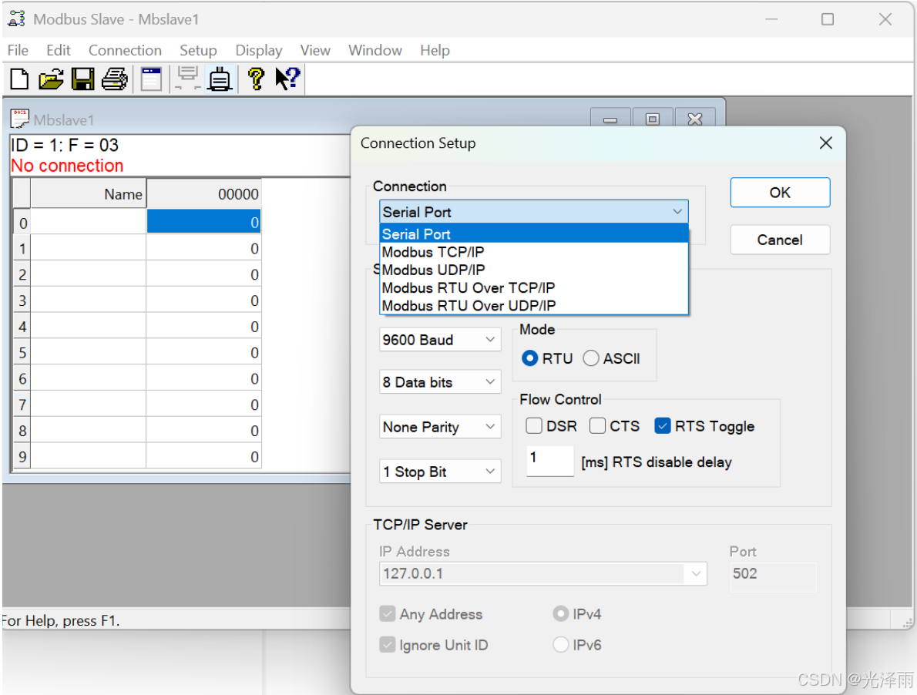
Task: Click the Disconnect toolbar icon
Action: click(x=188, y=79)
